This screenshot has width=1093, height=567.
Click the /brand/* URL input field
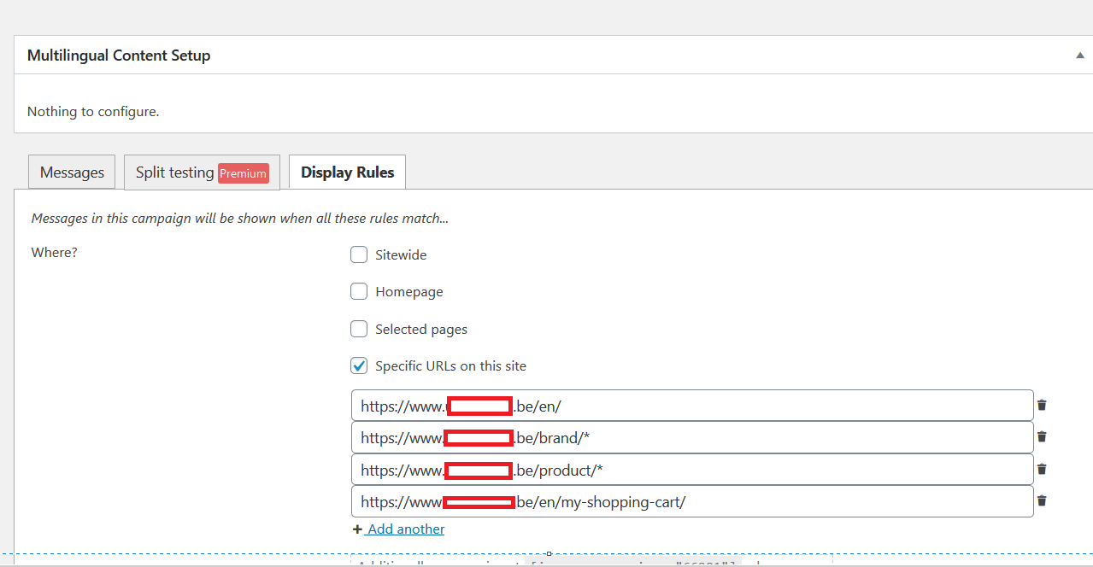point(769,437)
